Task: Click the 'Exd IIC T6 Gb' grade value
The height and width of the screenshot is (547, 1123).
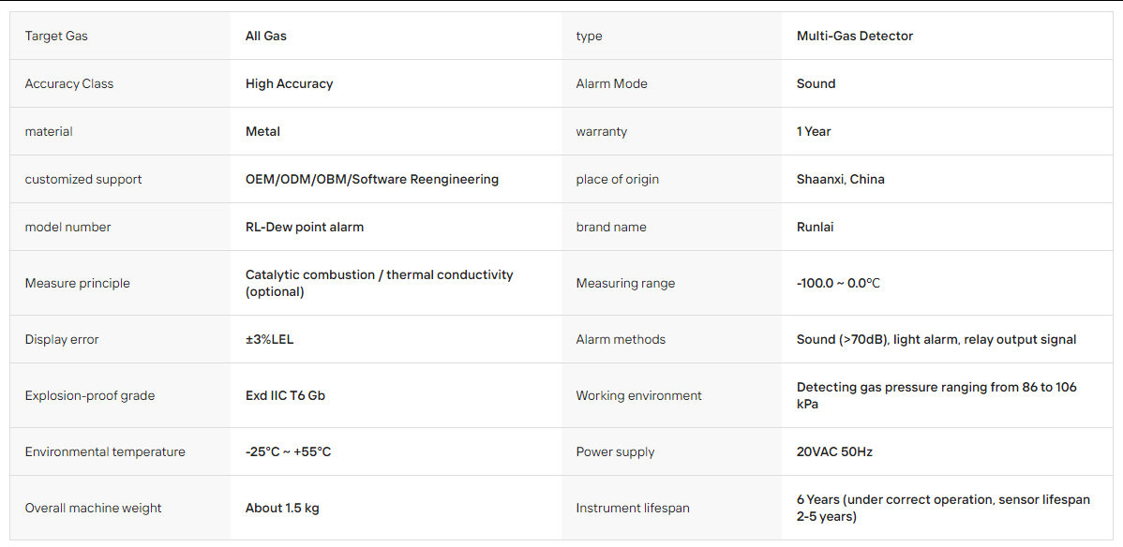Action: [285, 395]
